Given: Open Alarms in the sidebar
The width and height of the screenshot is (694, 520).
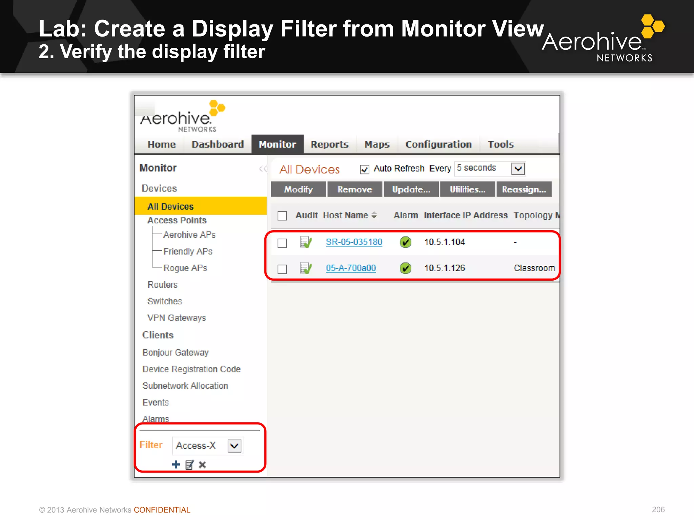Looking at the screenshot, I should tap(156, 419).
